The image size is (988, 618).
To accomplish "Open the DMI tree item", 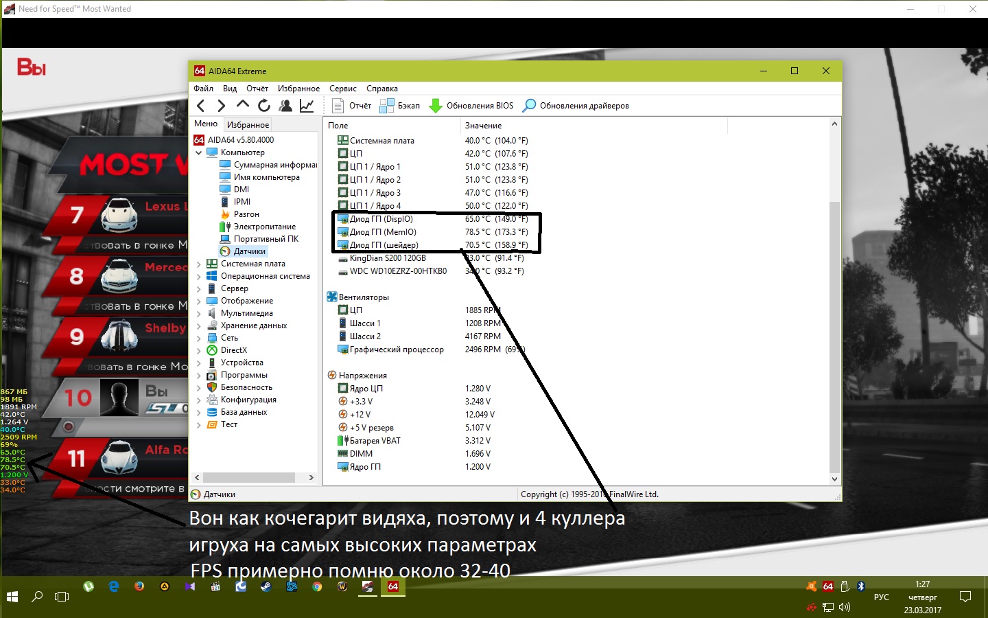I will pos(235,190).
